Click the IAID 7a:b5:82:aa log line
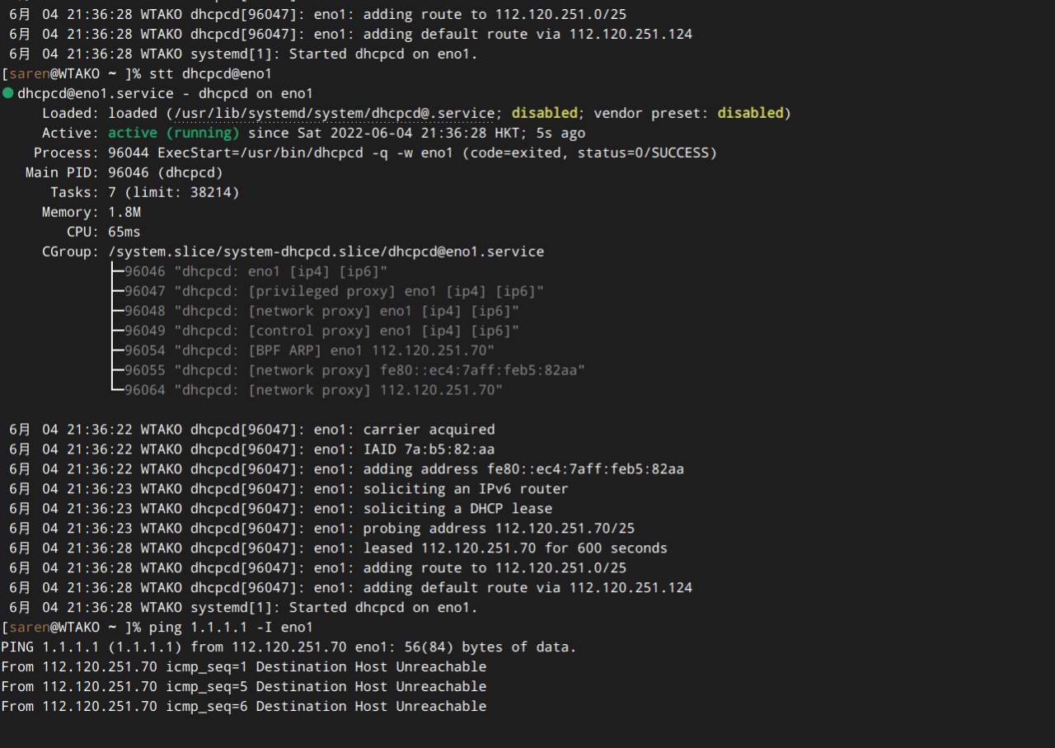The image size is (1055, 748). [x=252, y=449]
